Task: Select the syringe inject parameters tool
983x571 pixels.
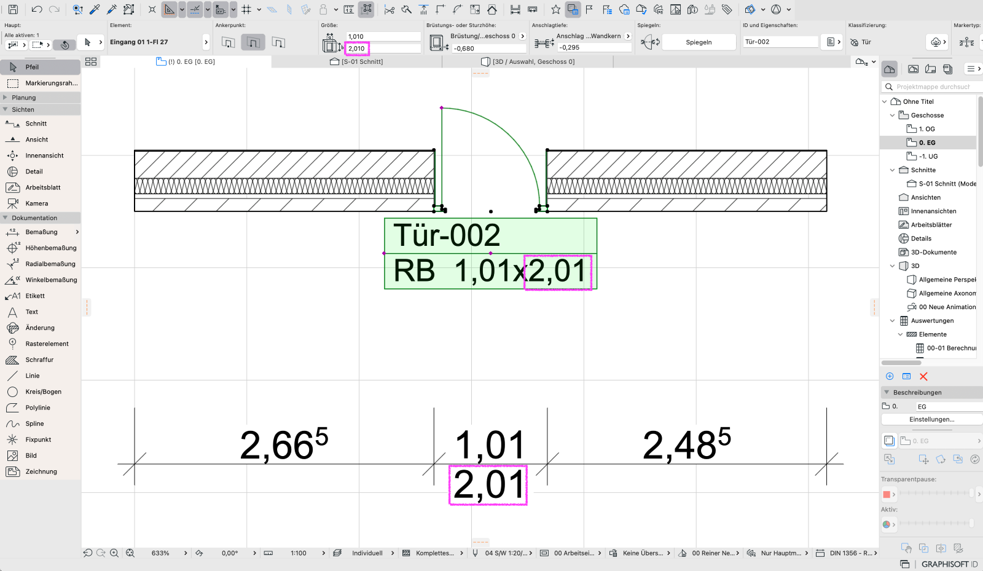Action: tap(112, 9)
